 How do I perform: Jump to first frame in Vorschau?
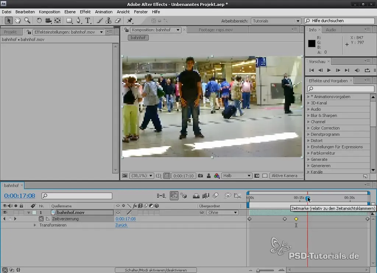click(x=311, y=70)
